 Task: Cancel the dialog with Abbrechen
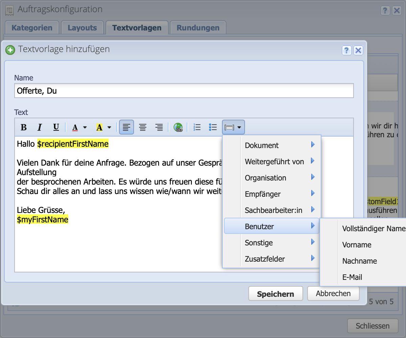point(333,293)
